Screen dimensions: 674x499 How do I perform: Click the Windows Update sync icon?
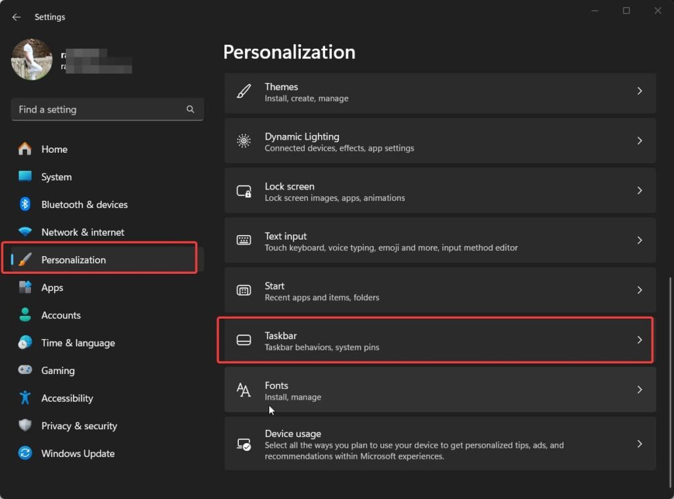25,453
